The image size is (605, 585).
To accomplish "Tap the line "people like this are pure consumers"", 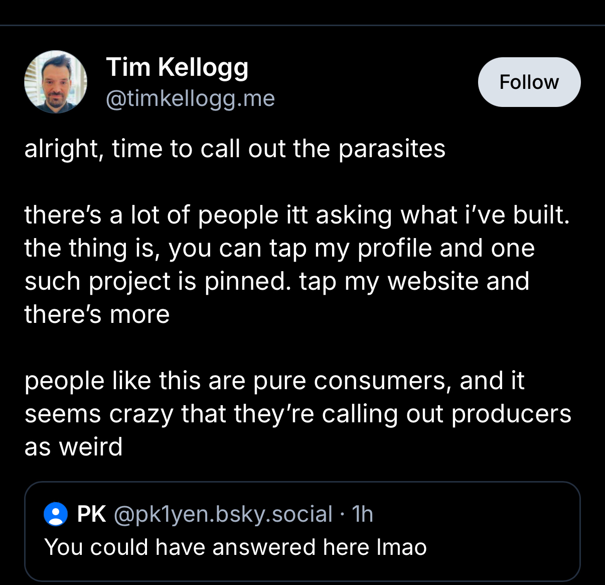I will click(274, 381).
